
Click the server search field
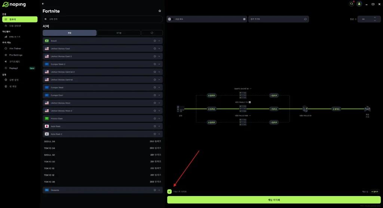102,19
